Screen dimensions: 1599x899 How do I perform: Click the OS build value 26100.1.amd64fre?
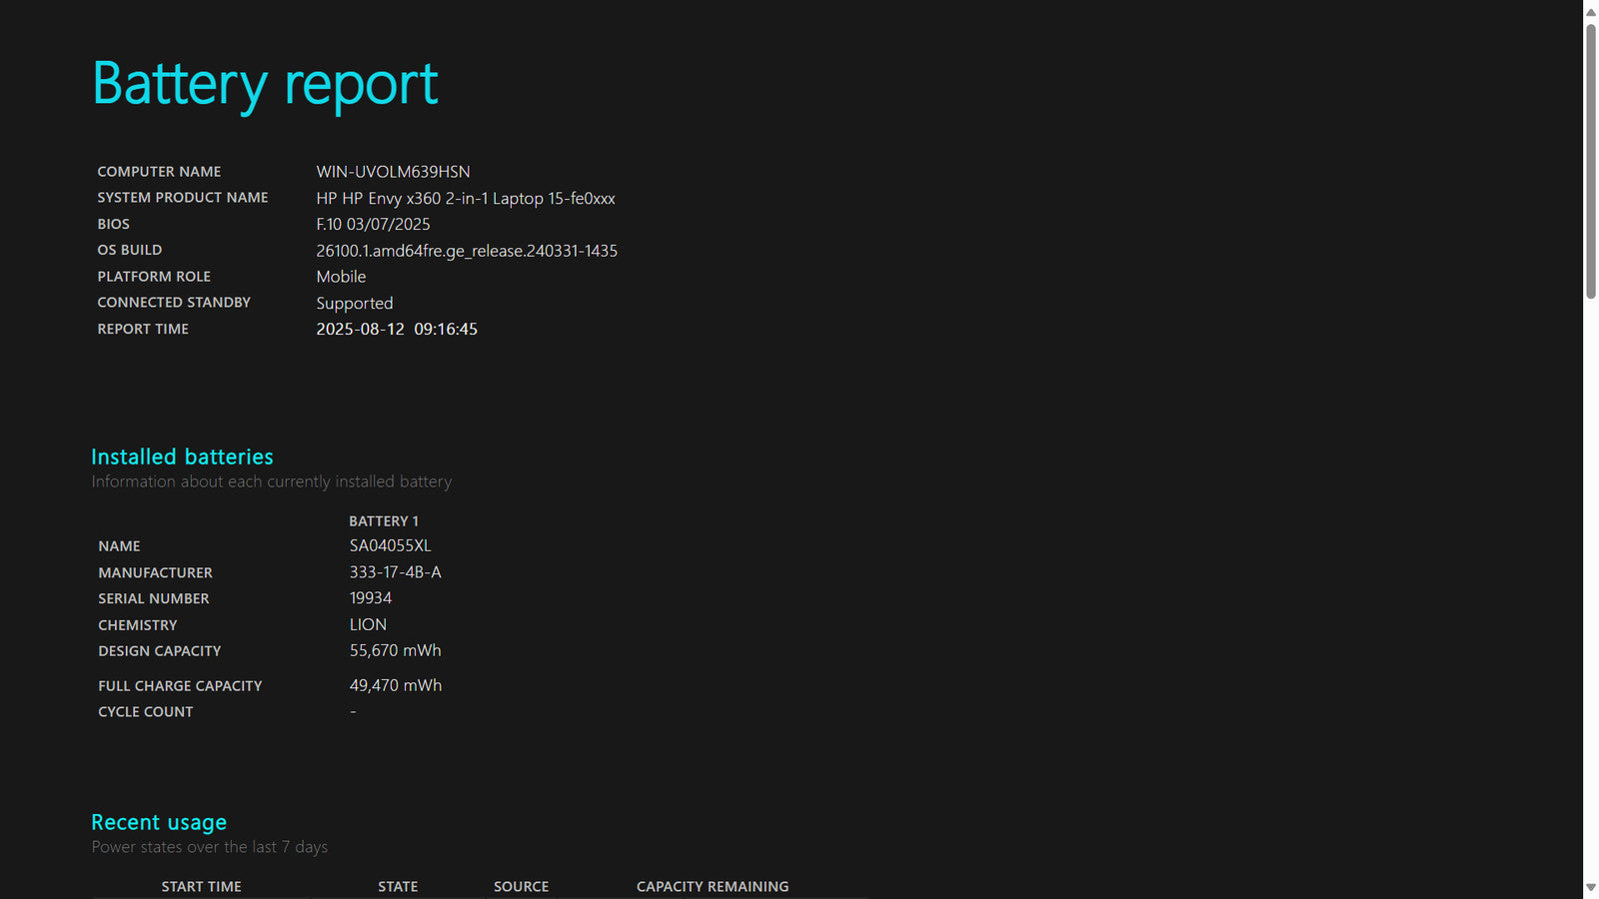pyautogui.click(x=467, y=251)
